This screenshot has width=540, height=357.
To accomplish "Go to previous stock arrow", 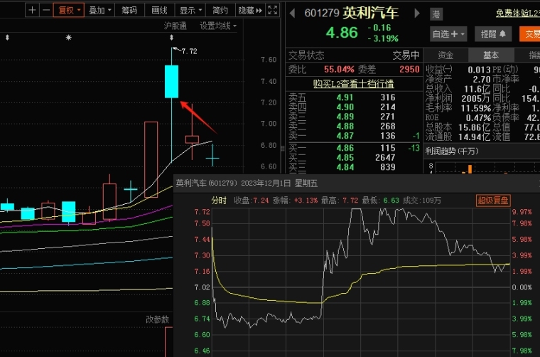I will (293, 14).
